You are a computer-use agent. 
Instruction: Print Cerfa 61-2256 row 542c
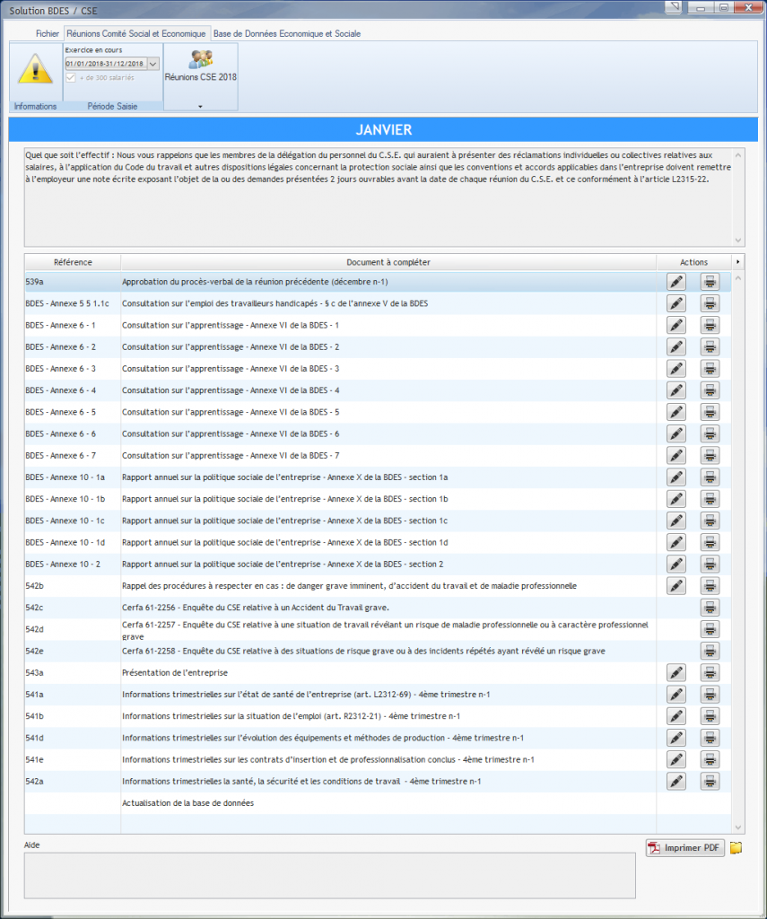[710, 608]
